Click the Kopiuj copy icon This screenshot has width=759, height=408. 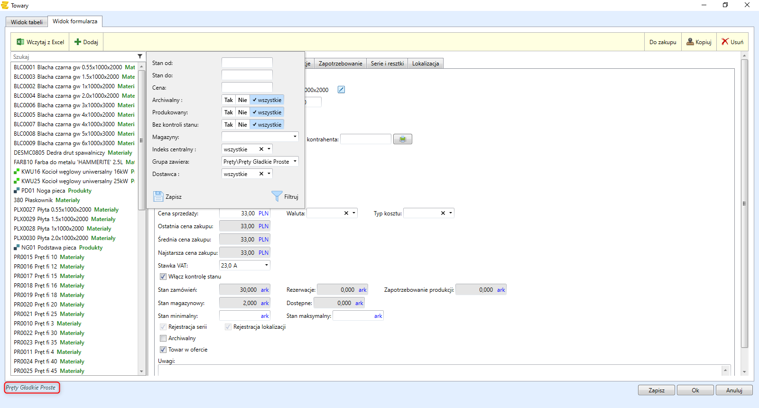point(690,42)
